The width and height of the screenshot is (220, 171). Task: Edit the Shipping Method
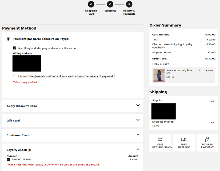tap(213, 122)
